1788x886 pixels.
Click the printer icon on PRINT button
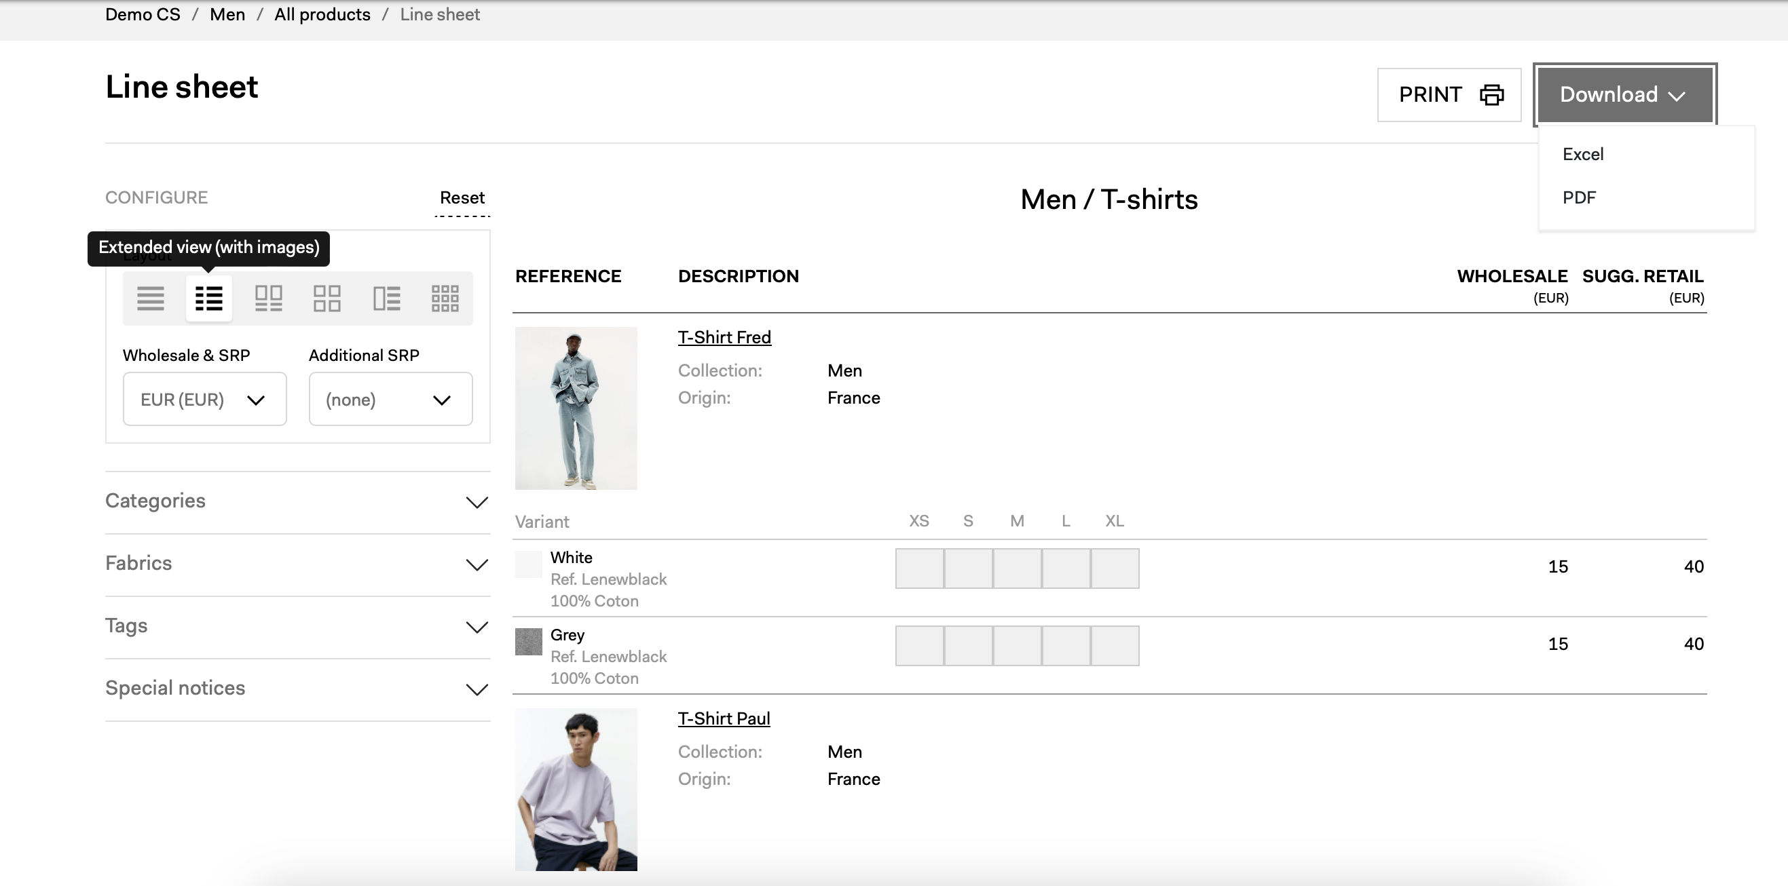(1491, 95)
